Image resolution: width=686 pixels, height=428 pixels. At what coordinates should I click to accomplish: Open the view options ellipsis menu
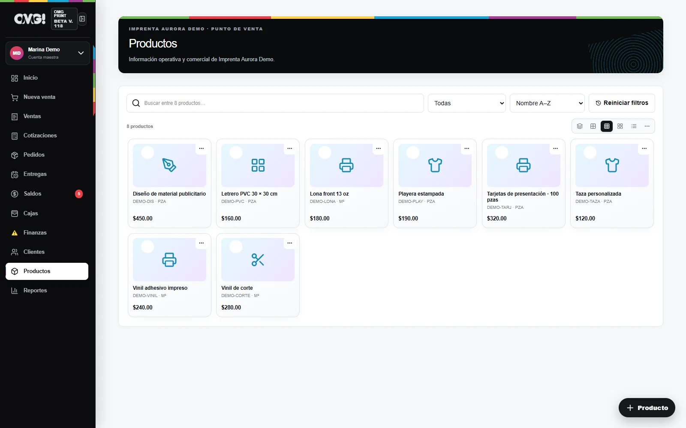click(647, 126)
